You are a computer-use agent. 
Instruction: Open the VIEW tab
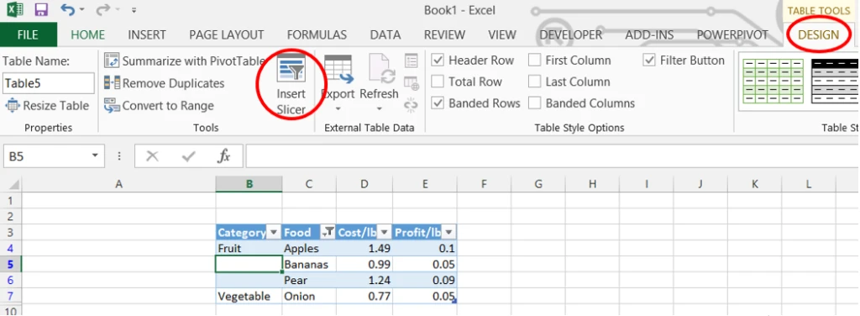point(502,34)
